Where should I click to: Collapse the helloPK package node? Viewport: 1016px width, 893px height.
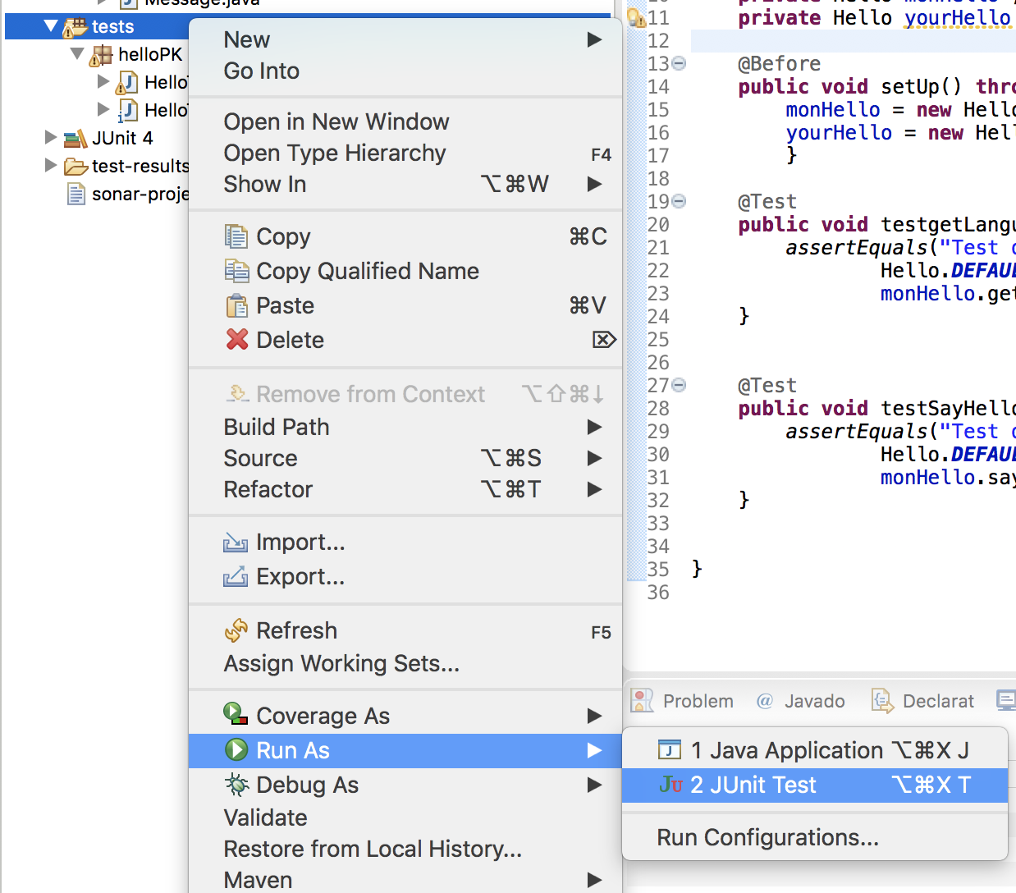[x=77, y=54]
